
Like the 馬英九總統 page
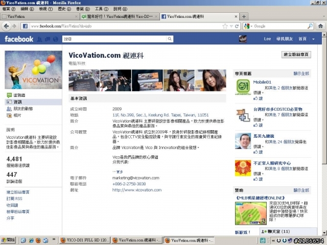pyautogui.click(x=258, y=152)
